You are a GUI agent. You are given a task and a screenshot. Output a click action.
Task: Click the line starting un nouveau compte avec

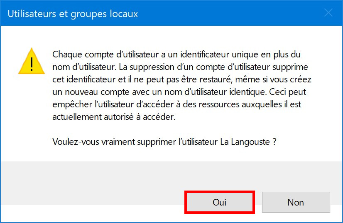tap(179, 92)
